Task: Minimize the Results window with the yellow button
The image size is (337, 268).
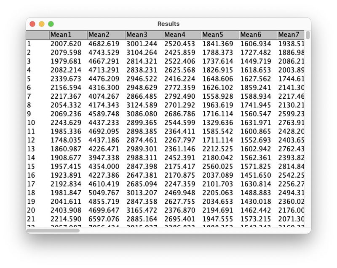Action: pos(42,24)
